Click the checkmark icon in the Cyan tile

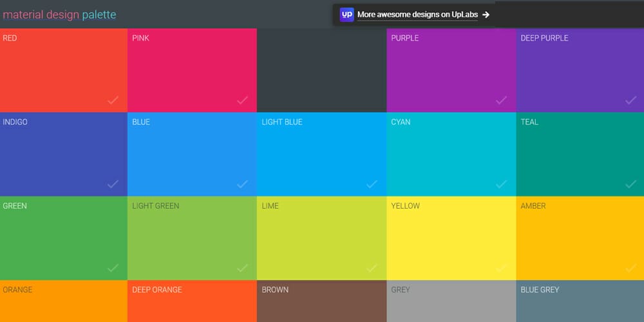point(501,184)
